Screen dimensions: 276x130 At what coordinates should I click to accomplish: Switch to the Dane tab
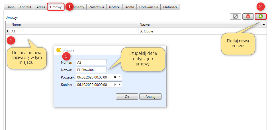coord(11,7)
